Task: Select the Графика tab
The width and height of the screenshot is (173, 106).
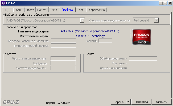Action: coord(67,10)
